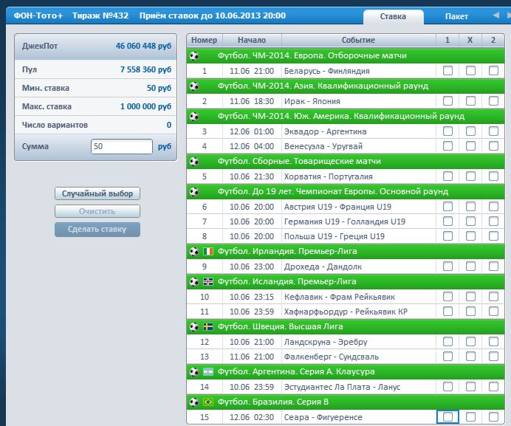The image size is (511, 426).
Task: Check home win 1 for Кефлавик - Фрам Рейкьявик
Action: point(447,296)
